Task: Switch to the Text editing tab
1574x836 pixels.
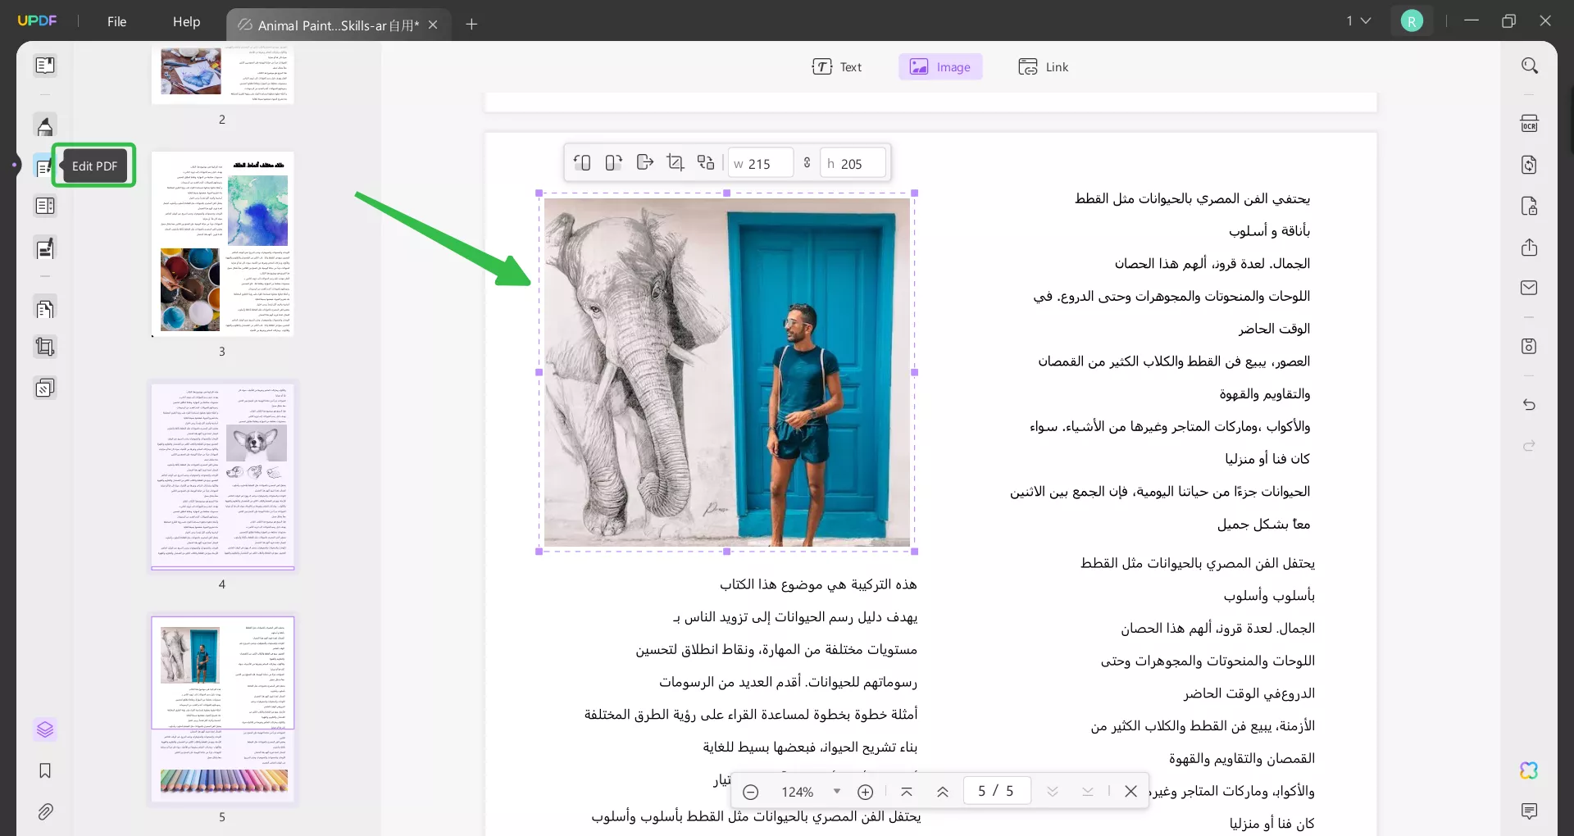Action: 838,66
